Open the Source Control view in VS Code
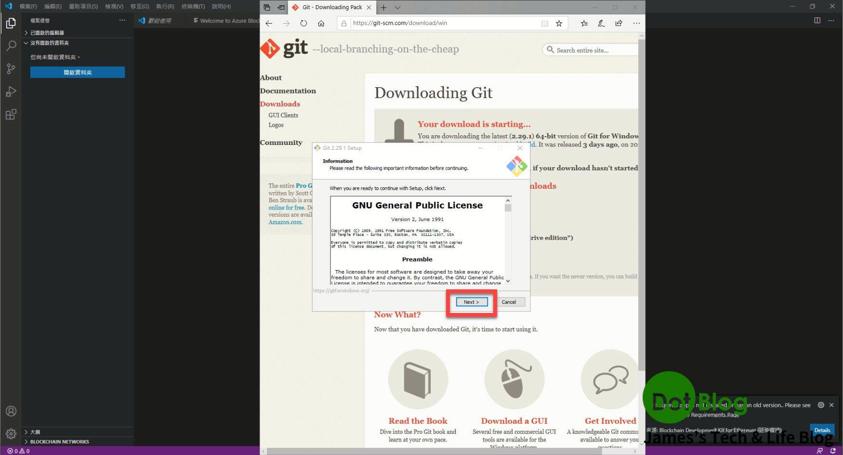This screenshot has width=843, height=455. pos(11,69)
